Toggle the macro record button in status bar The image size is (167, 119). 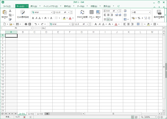24,117
